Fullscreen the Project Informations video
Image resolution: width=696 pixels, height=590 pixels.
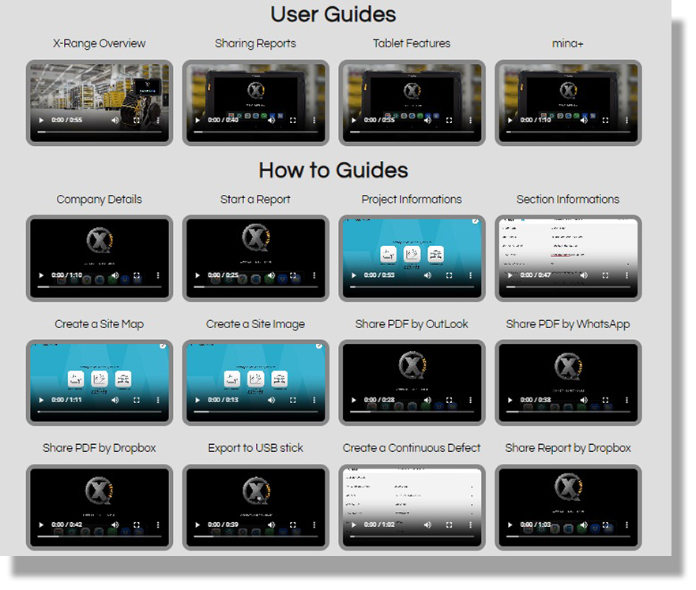click(450, 276)
